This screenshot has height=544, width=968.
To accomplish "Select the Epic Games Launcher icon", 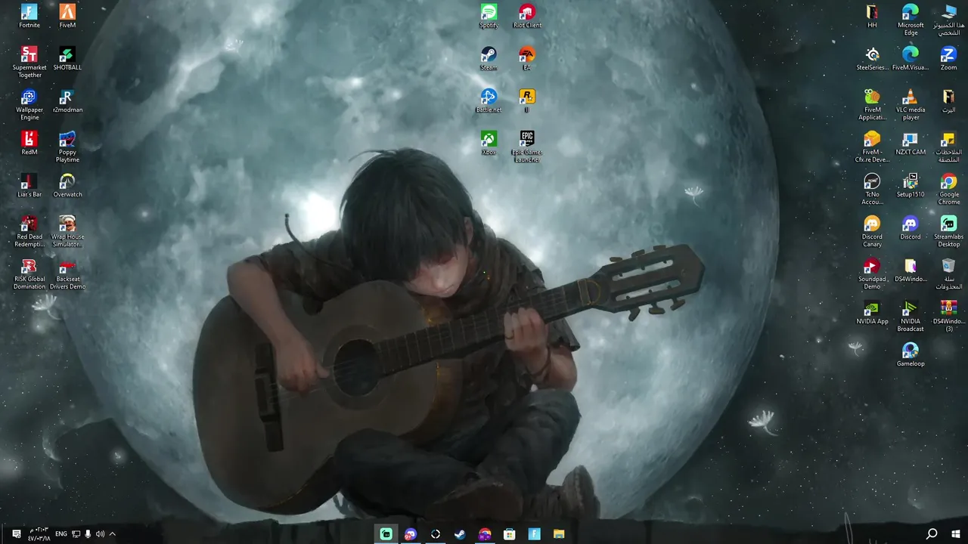I will point(527,147).
